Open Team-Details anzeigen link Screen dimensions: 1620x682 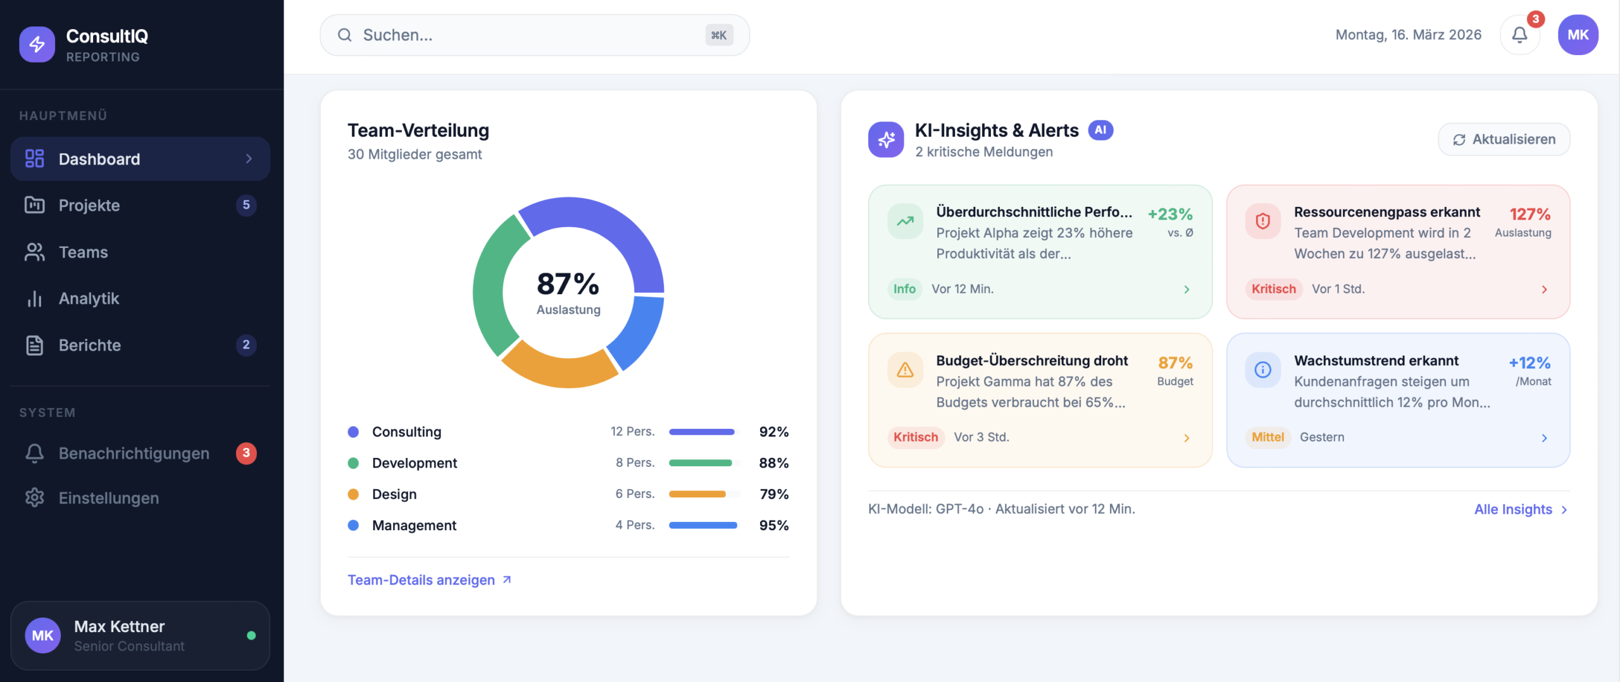tap(421, 580)
